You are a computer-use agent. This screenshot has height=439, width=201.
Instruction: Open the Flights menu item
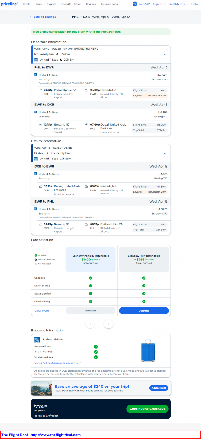(x=52, y=4)
